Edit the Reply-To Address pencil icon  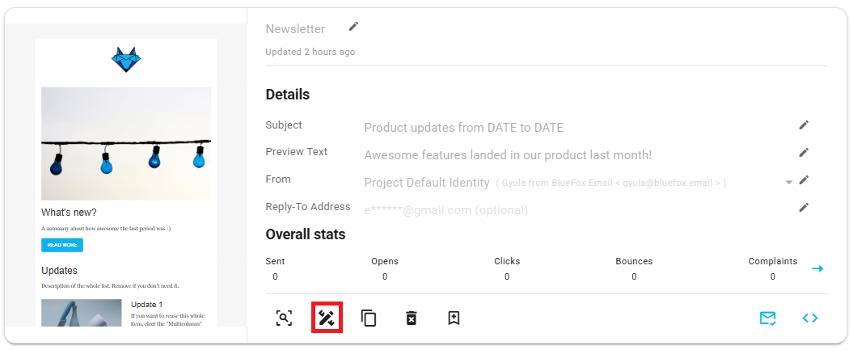point(804,207)
